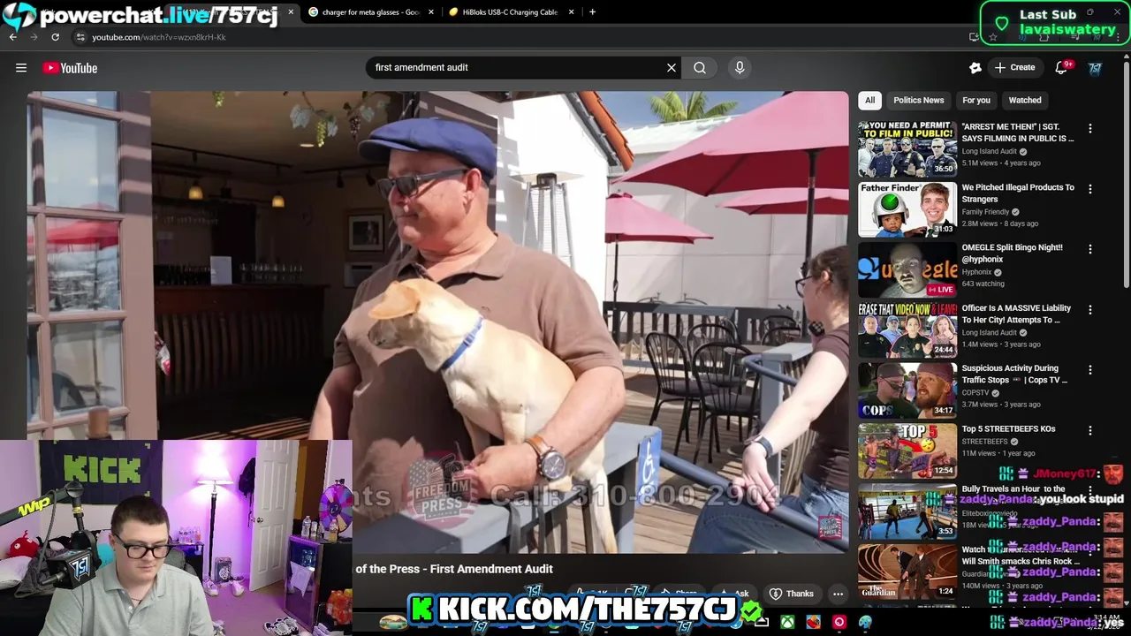
Task: Open OMEGLE live stream thumbnail
Action: tap(907, 269)
